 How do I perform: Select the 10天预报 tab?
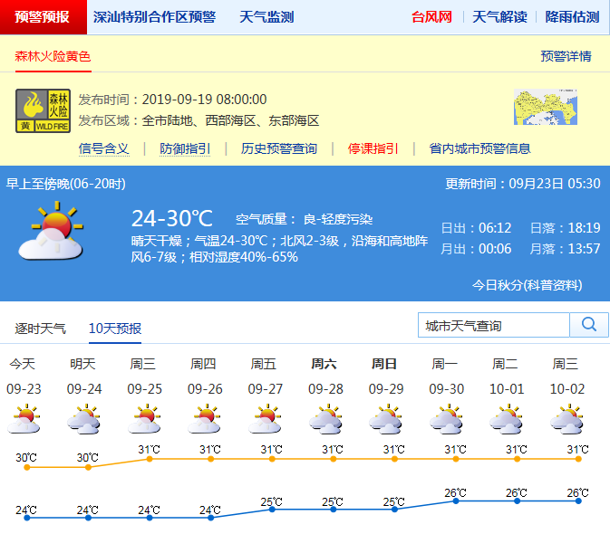click(x=115, y=329)
